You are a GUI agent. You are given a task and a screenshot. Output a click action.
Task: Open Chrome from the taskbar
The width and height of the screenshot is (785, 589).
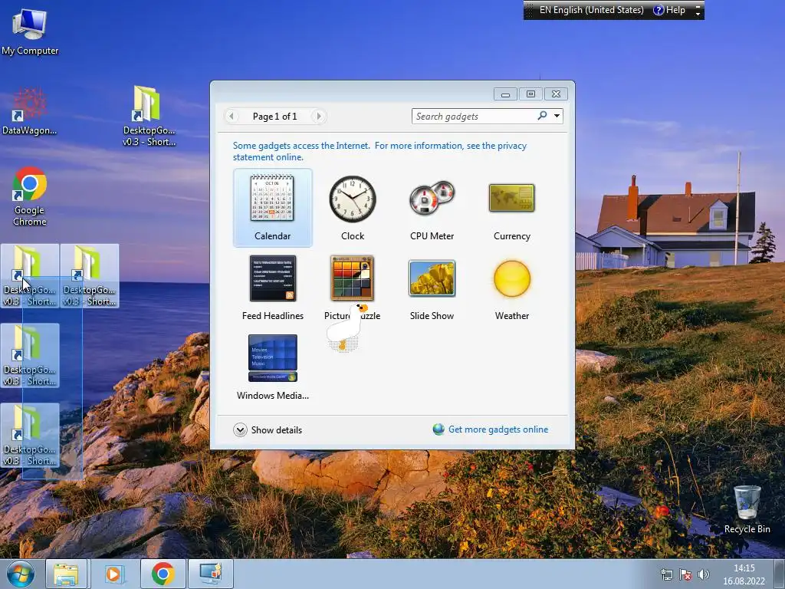163,574
